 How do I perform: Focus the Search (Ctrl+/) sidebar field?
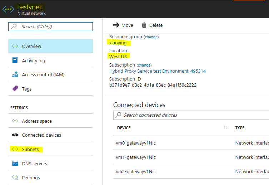tap(51, 26)
